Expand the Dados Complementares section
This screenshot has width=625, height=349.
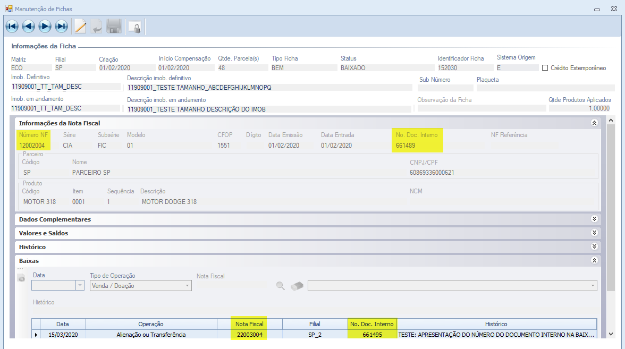point(594,219)
